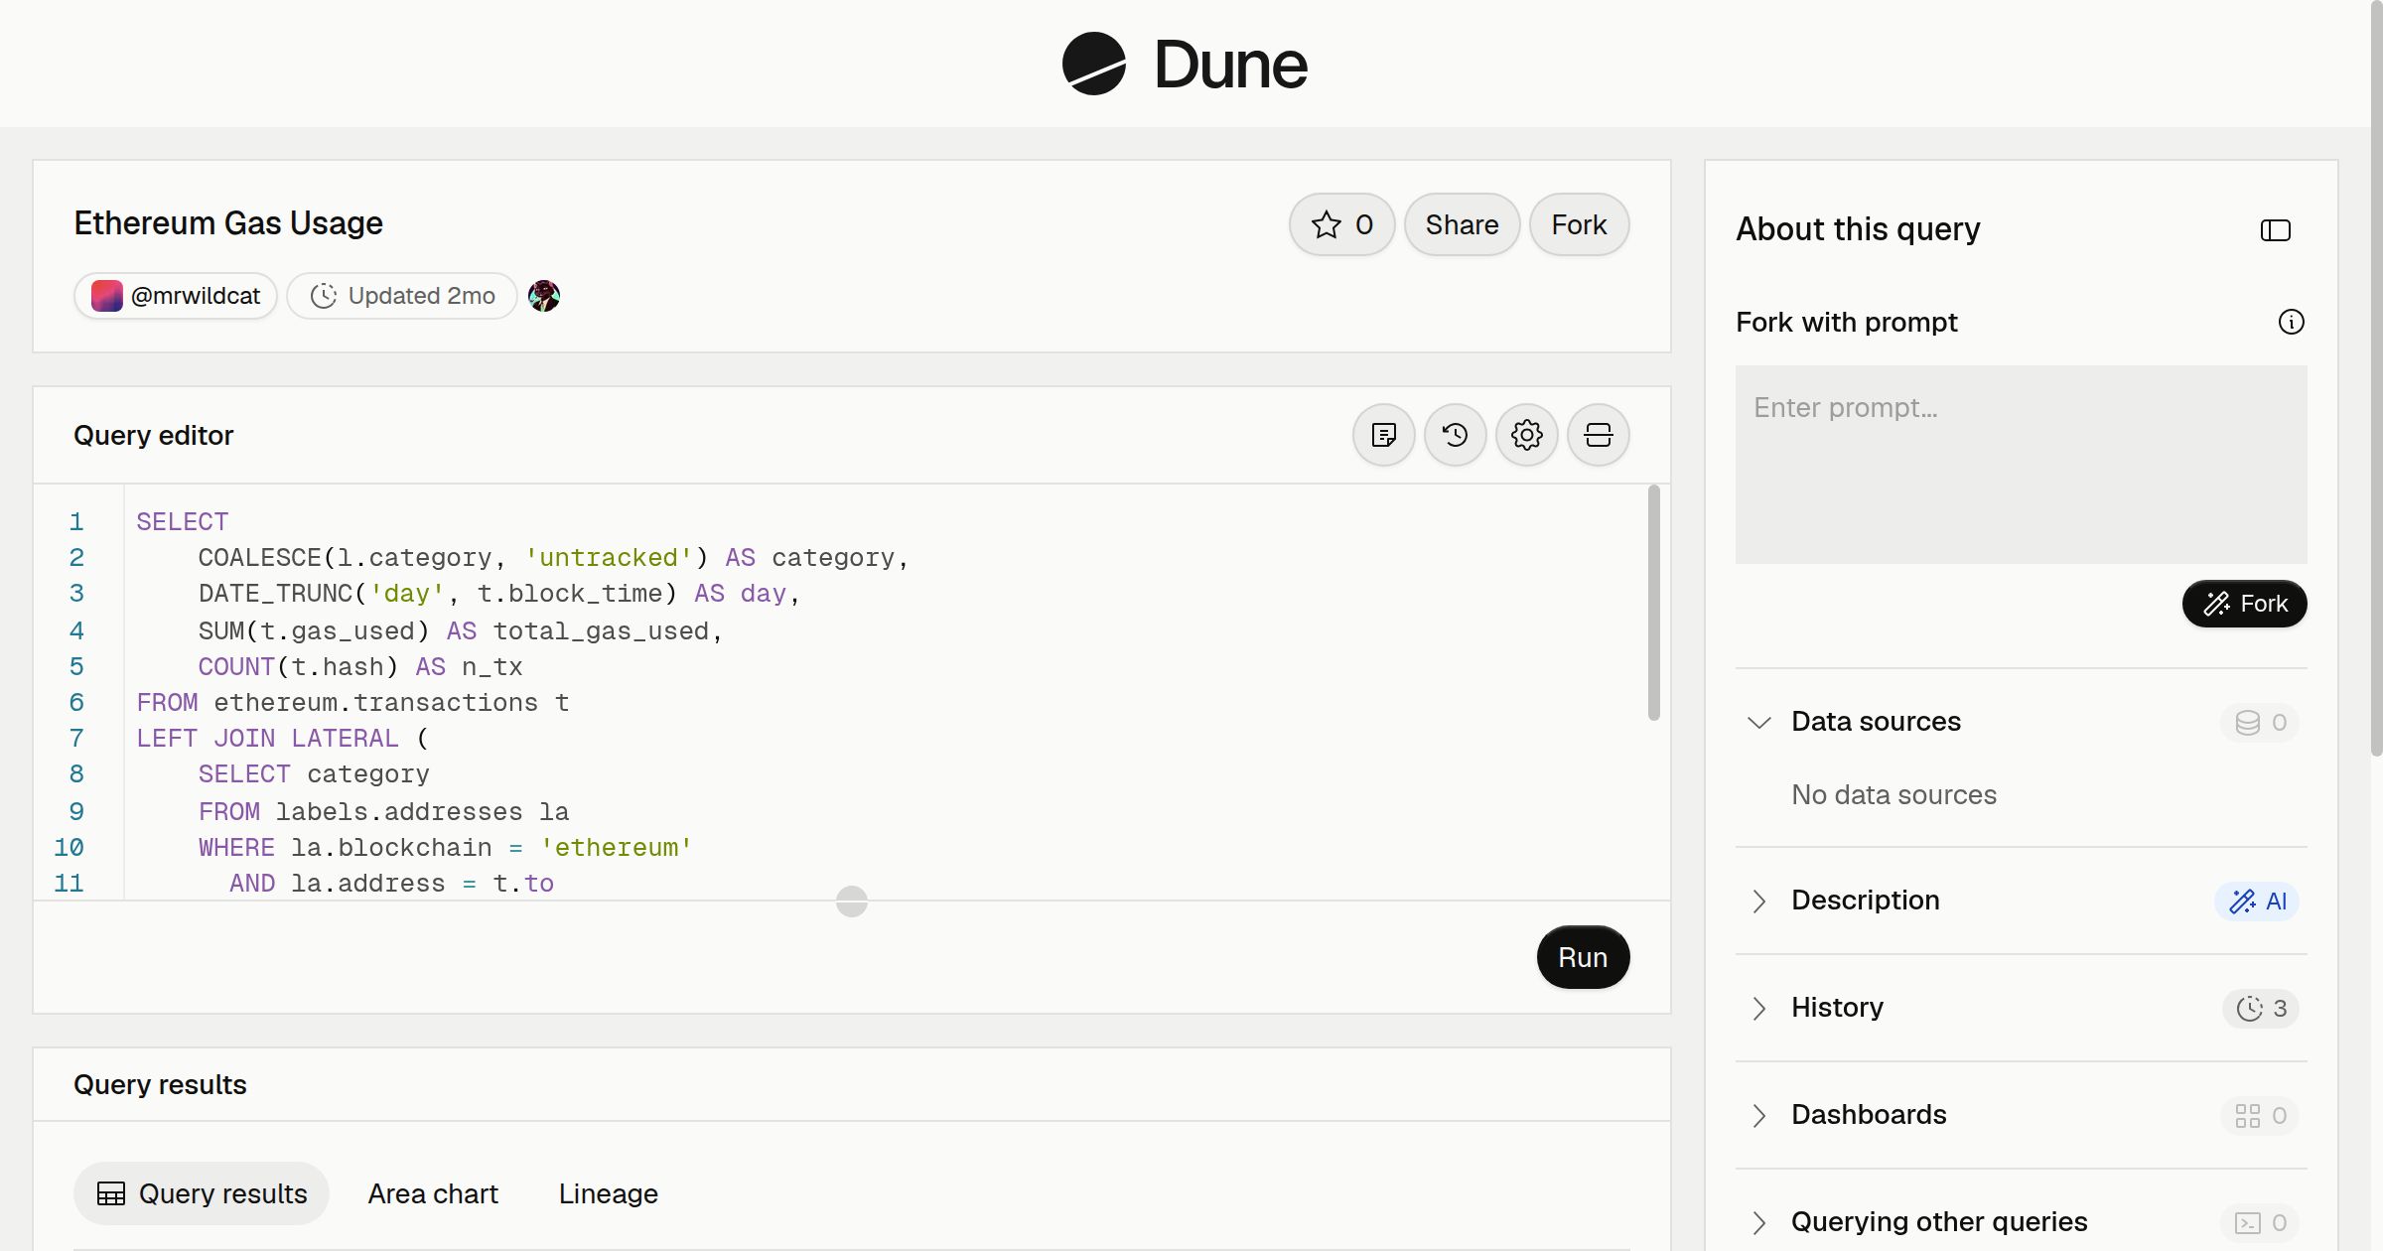
Task: Click the 'ethereum.transactions' text in the query
Action: tap(375, 703)
